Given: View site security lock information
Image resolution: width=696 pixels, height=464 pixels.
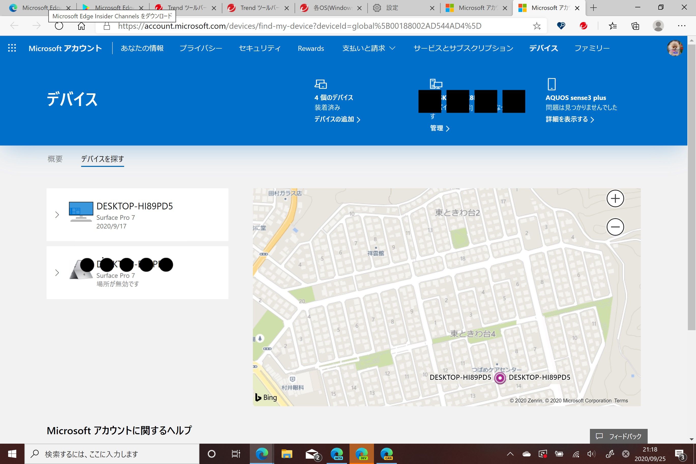Looking at the screenshot, I should (x=107, y=26).
